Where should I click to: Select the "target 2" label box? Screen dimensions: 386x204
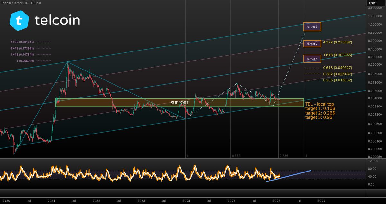pyautogui.click(x=312, y=43)
